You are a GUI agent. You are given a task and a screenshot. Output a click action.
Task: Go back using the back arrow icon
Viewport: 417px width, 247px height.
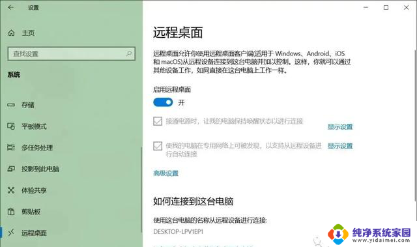pos(11,7)
